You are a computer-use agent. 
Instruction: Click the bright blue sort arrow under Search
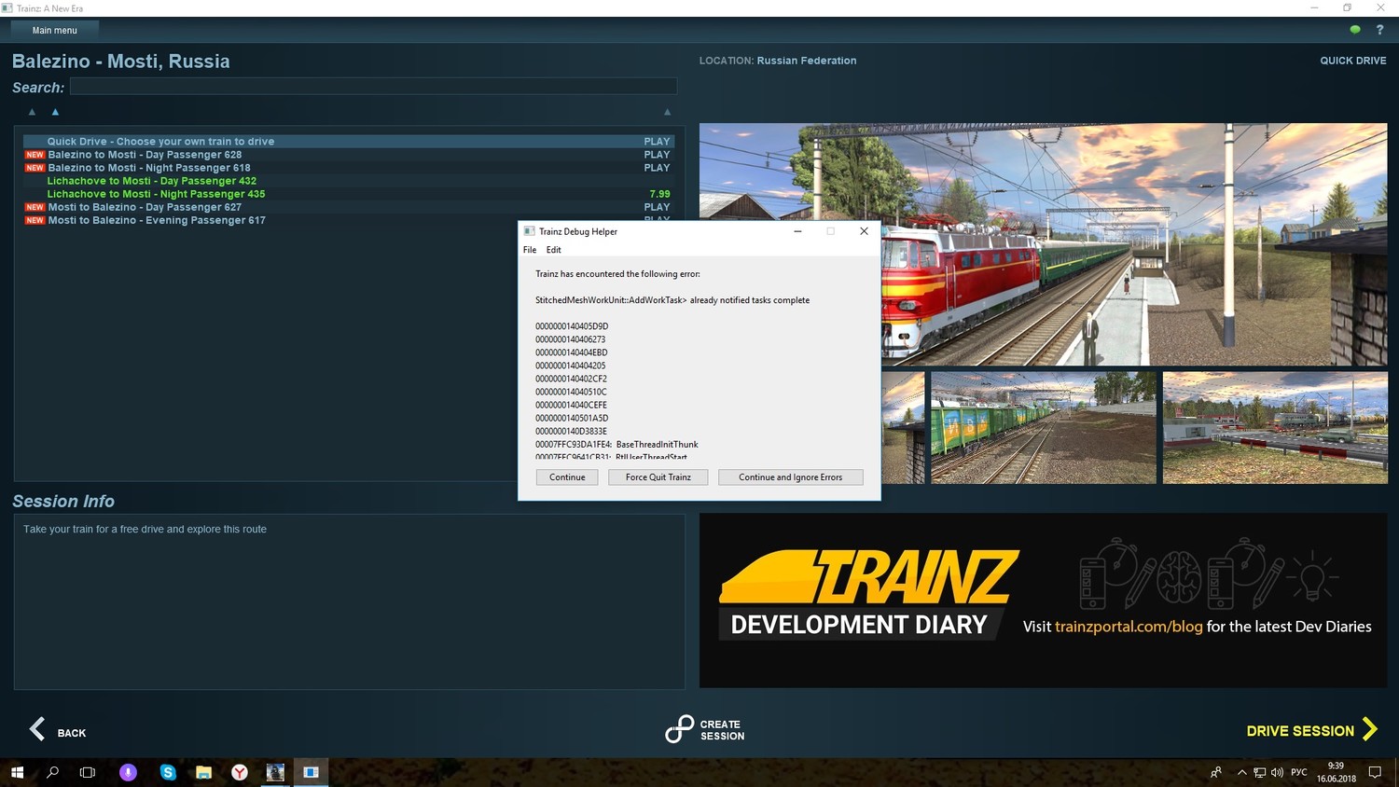click(55, 112)
